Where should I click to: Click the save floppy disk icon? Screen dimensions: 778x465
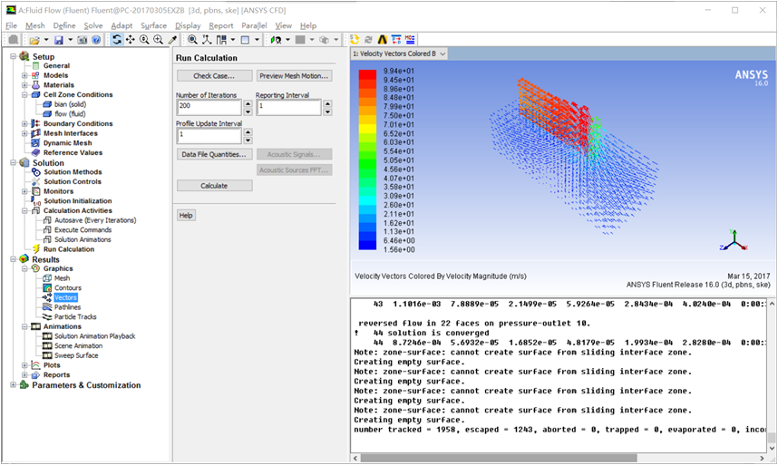pyautogui.click(x=59, y=40)
